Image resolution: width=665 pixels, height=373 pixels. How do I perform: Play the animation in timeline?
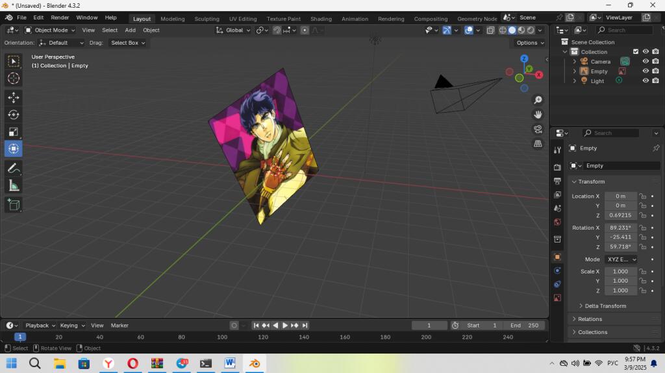[285, 325]
